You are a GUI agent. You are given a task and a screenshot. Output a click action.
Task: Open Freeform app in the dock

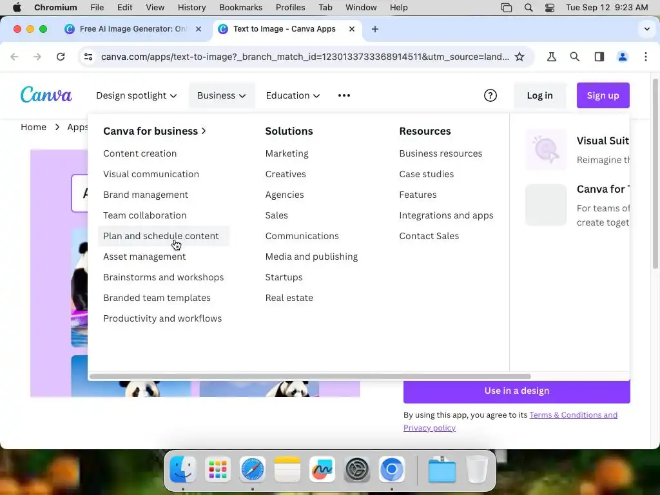pos(322,469)
